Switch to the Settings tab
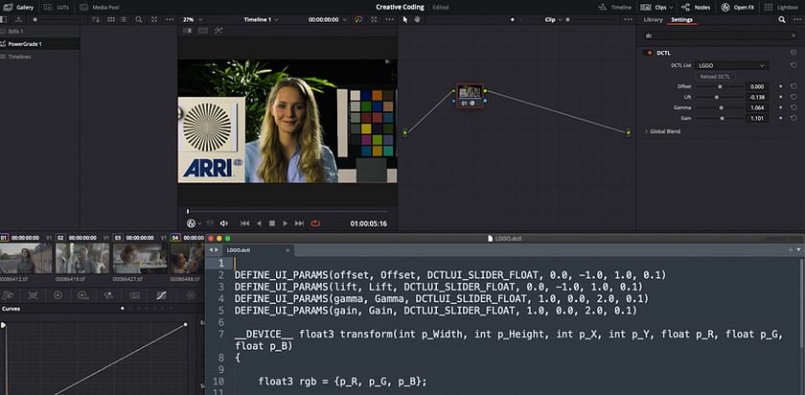This screenshot has height=395, width=805. [x=681, y=19]
